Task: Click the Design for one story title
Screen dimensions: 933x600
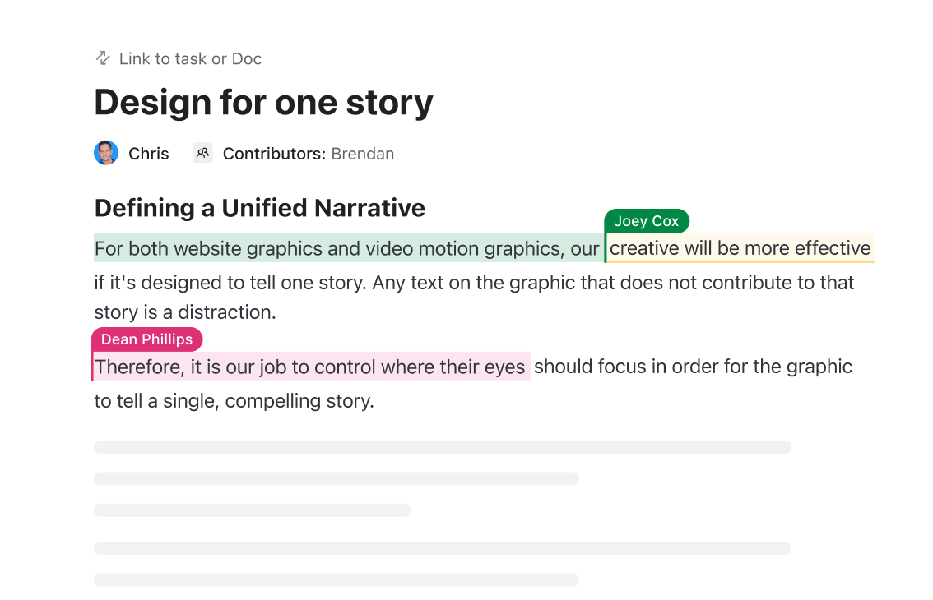Action: pos(263,103)
